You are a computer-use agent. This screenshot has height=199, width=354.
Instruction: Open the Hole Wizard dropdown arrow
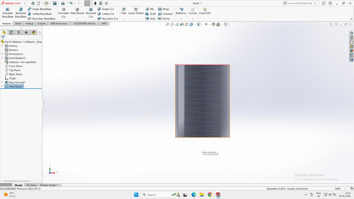tap(77, 19)
